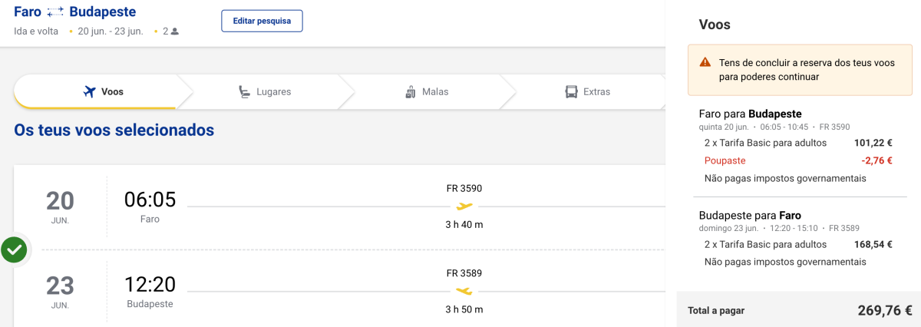Switch to the Lugares step tab
Viewport: 921px width, 327px height.
tap(264, 92)
